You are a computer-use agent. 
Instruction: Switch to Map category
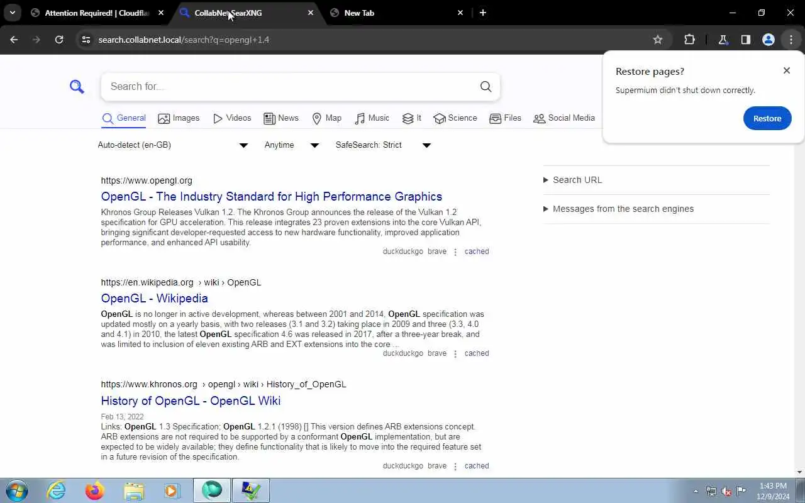(x=327, y=118)
